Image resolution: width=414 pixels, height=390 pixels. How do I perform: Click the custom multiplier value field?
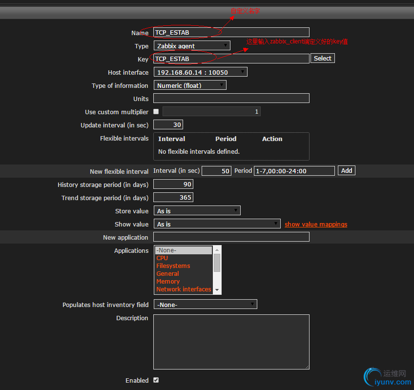click(x=211, y=111)
